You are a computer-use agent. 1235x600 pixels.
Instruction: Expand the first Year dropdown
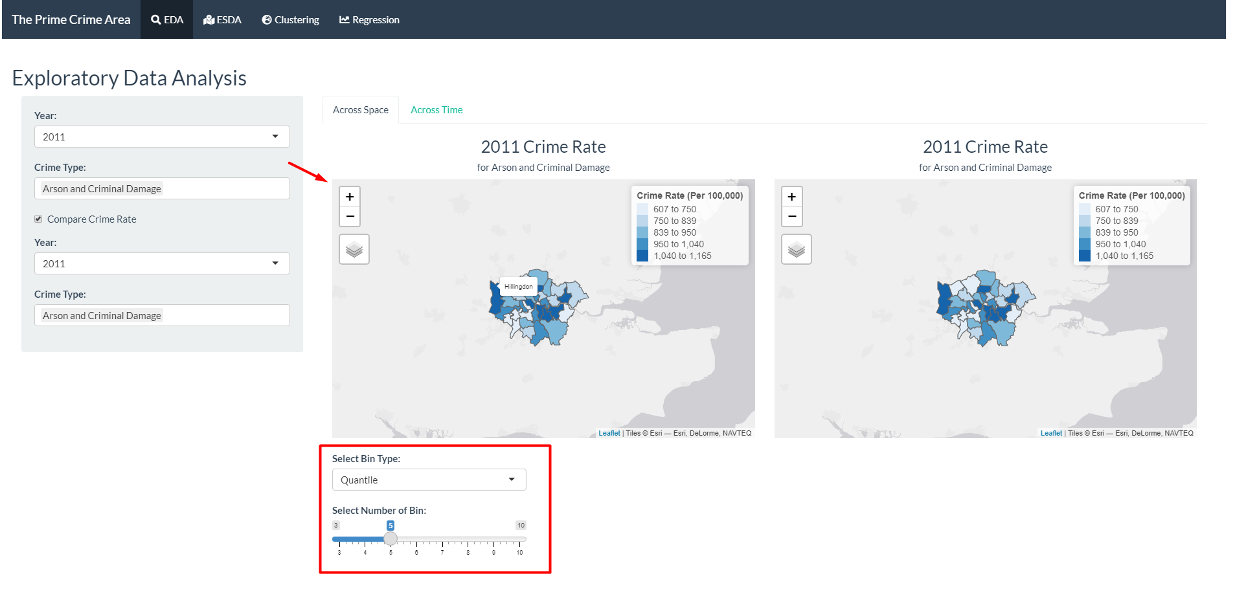pyautogui.click(x=161, y=137)
